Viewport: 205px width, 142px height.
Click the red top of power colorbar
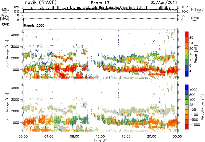click(x=187, y=34)
